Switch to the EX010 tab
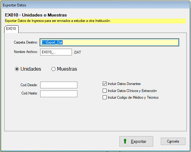191x152 pixels. [11, 29]
